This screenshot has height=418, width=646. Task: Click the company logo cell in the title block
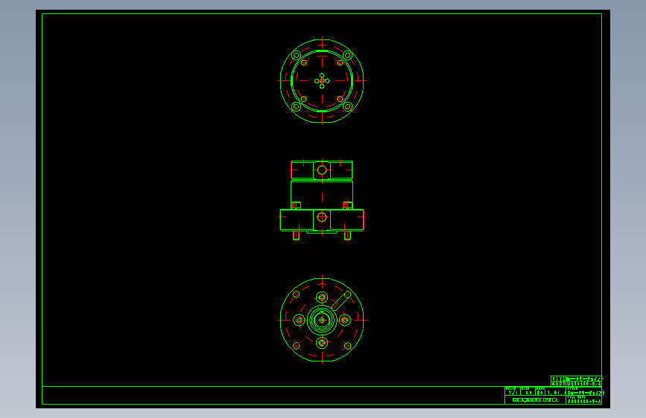pyautogui.click(x=535, y=400)
